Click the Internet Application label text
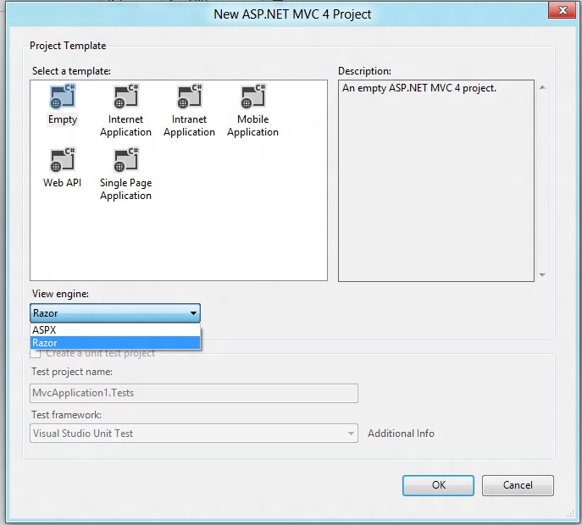 (126, 126)
